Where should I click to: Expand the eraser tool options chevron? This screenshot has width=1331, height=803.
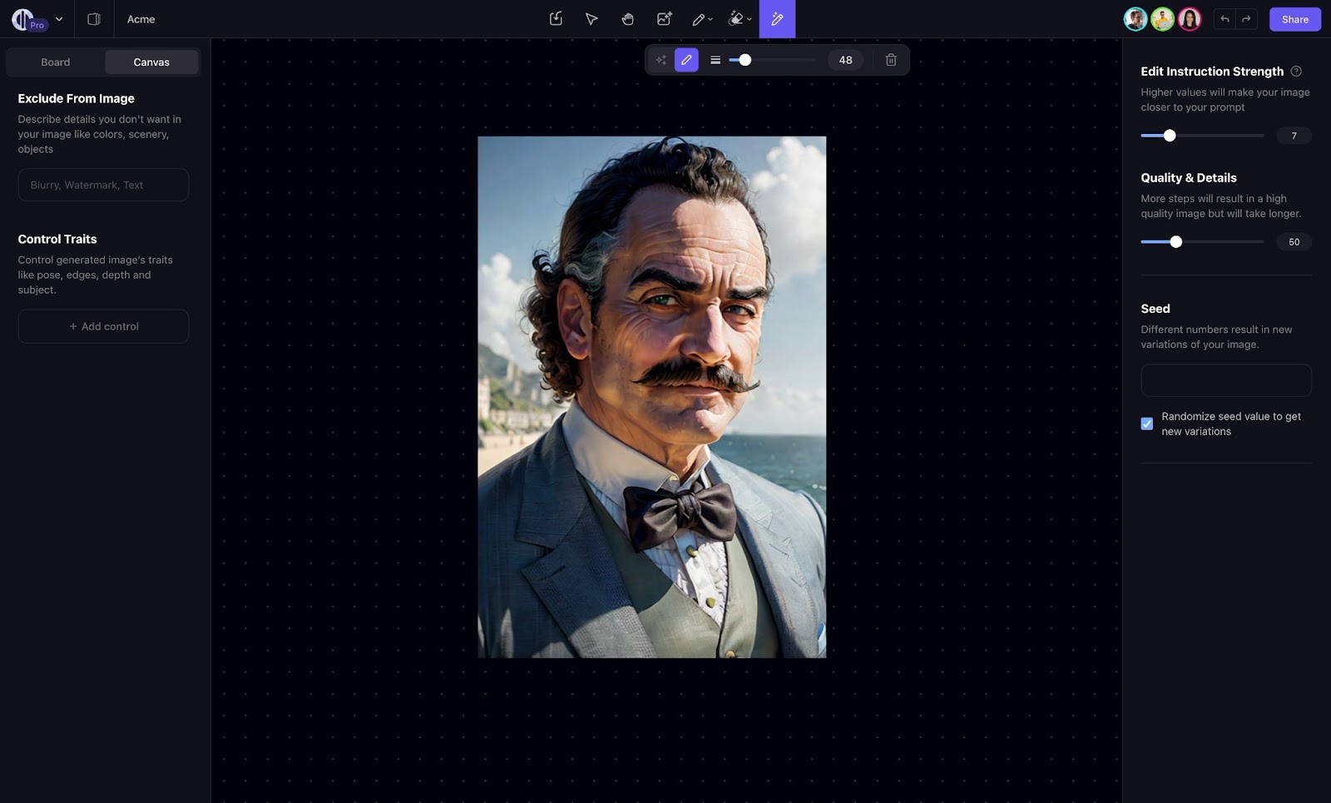[x=750, y=19]
